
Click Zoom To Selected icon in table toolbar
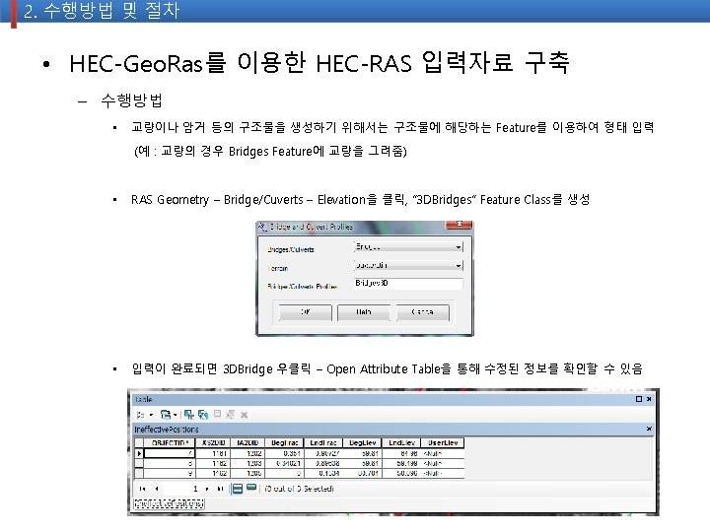point(231,415)
